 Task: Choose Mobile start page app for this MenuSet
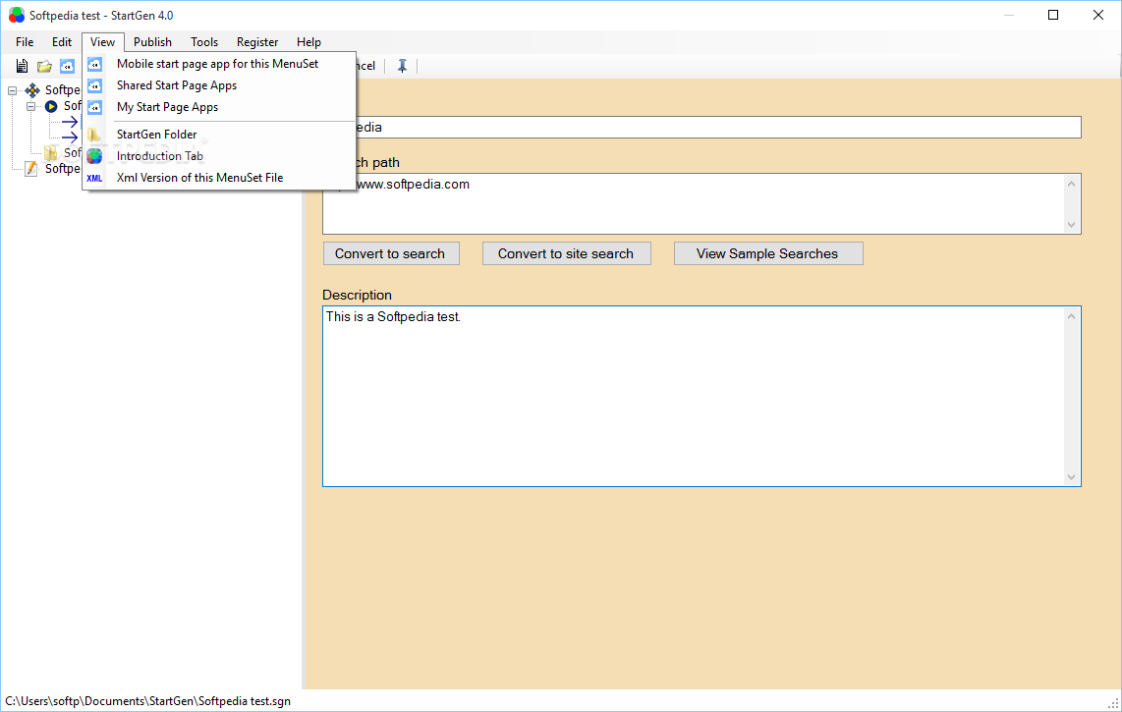pos(219,64)
